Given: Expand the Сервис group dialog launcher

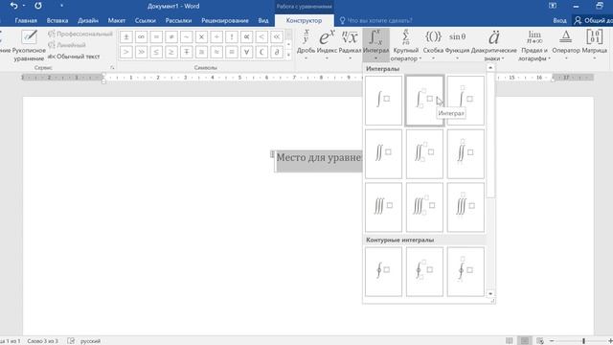Looking at the screenshot, I should coord(112,68).
